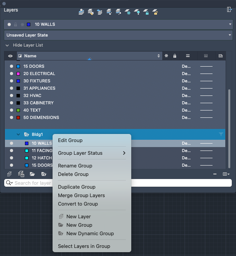Click the Freeze Layer snowflake toolbar icon
The image size is (236, 256).
point(128,12)
